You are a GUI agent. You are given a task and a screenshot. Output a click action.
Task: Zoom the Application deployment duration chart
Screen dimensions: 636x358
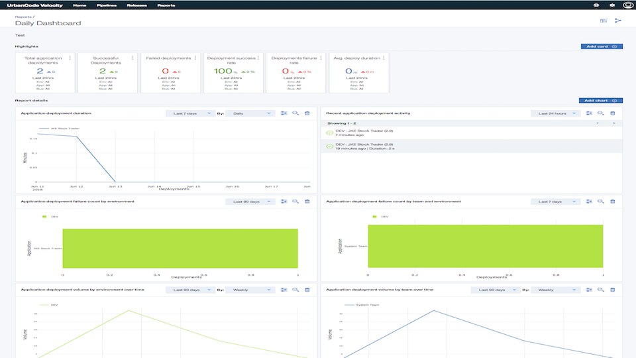[x=295, y=113]
